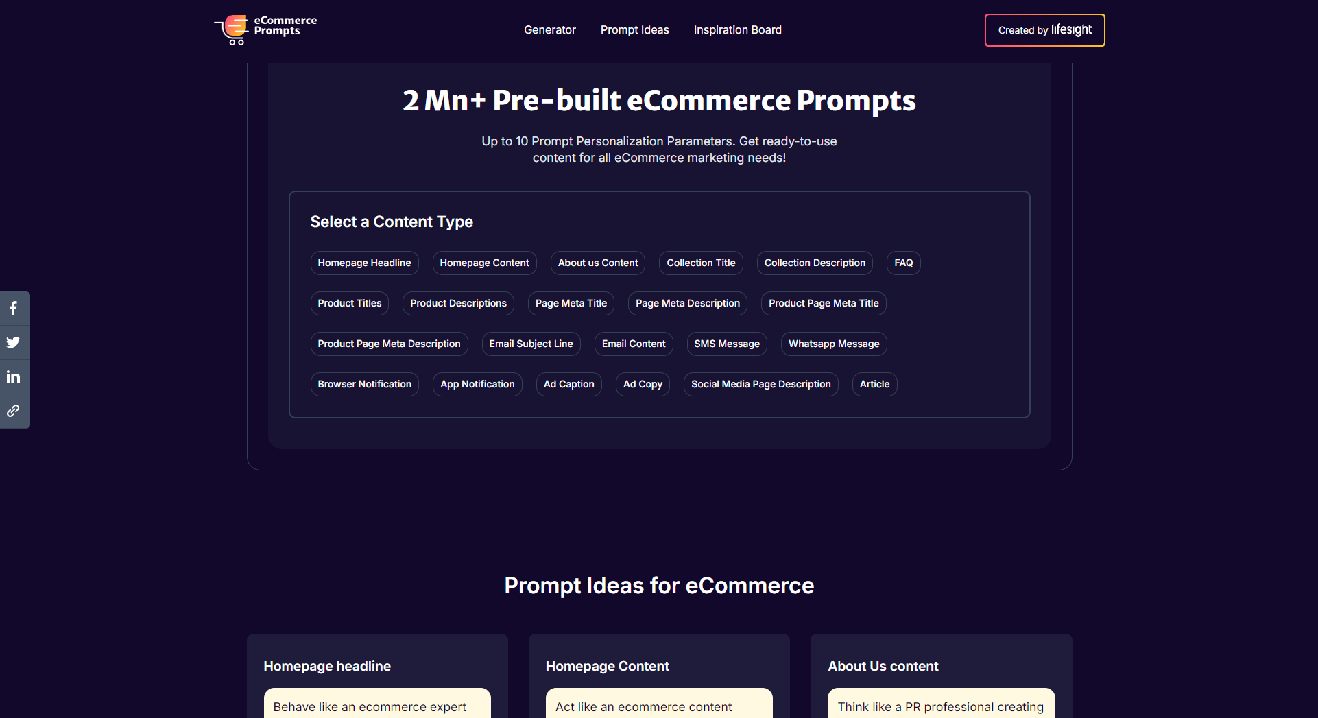Share the page on LinkedIn
1318x718 pixels.
[x=14, y=376]
